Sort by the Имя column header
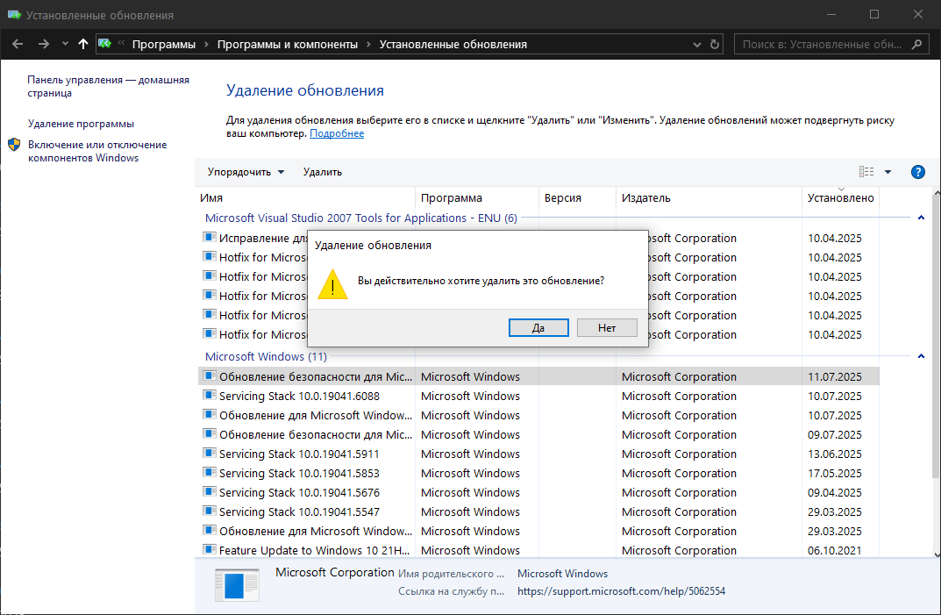The image size is (941, 615). (x=307, y=197)
